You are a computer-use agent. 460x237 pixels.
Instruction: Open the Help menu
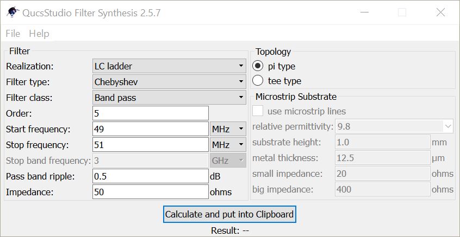click(x=39, y=34)
